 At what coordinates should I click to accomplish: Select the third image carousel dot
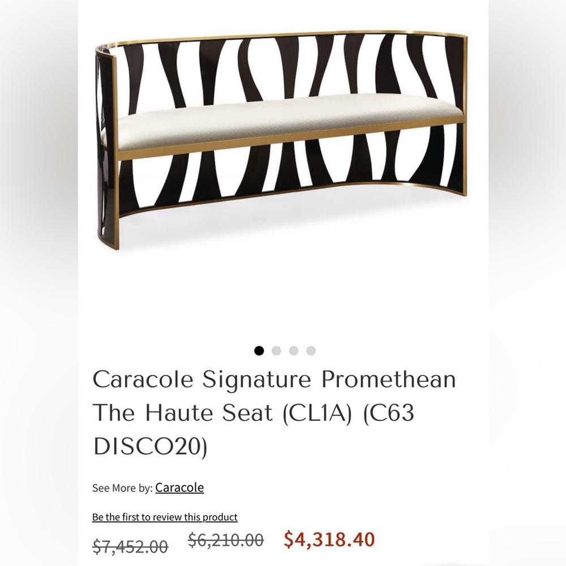tap(293, 350)
